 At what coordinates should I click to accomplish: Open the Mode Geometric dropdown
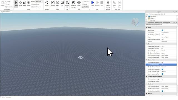point(39,1)
